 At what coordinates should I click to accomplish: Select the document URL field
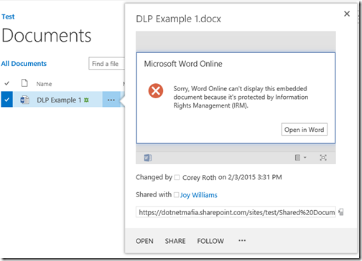(x=236, y=212)
